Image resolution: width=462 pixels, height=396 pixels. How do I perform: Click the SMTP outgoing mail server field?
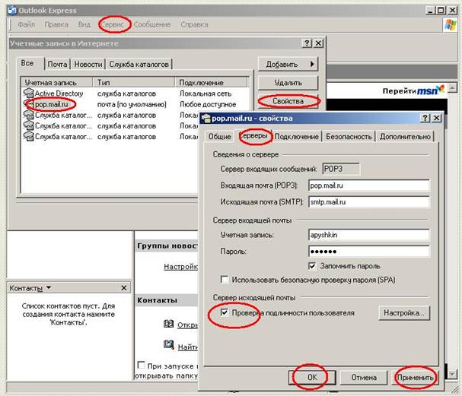[x=369, y=202]
